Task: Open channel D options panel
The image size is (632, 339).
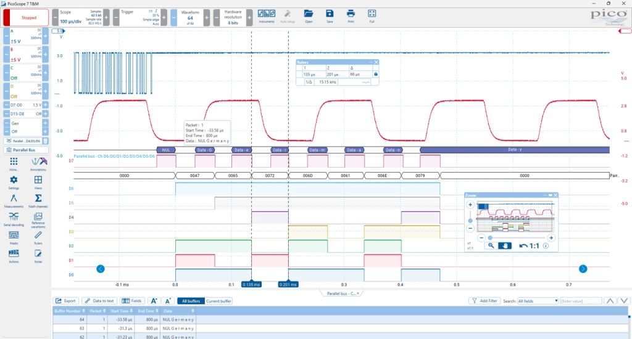Action: pyautogui.click(x=26, y=91)
